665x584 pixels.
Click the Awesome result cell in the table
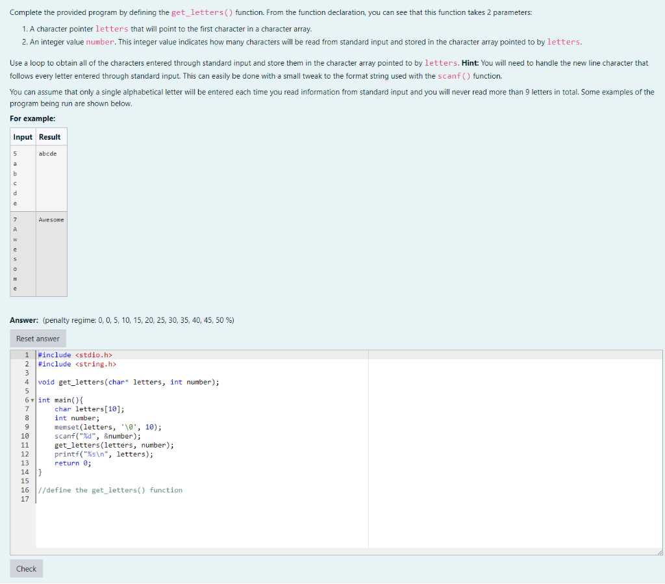[51, 220]
